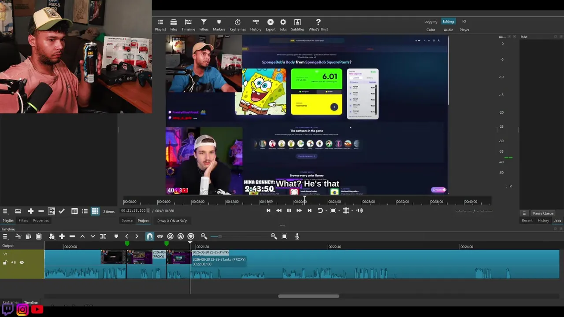Zoom timeline to fit
Viewport: 564px width, 317px height.
(x=284, y=236)
